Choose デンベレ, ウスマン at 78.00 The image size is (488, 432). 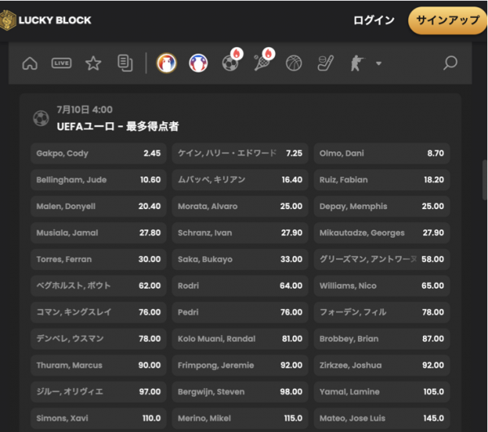click(98, 338)
